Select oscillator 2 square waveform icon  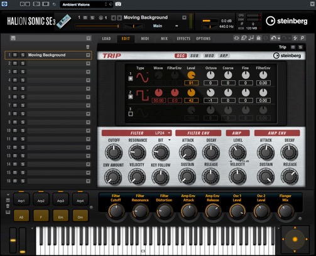tap(143, 95)
